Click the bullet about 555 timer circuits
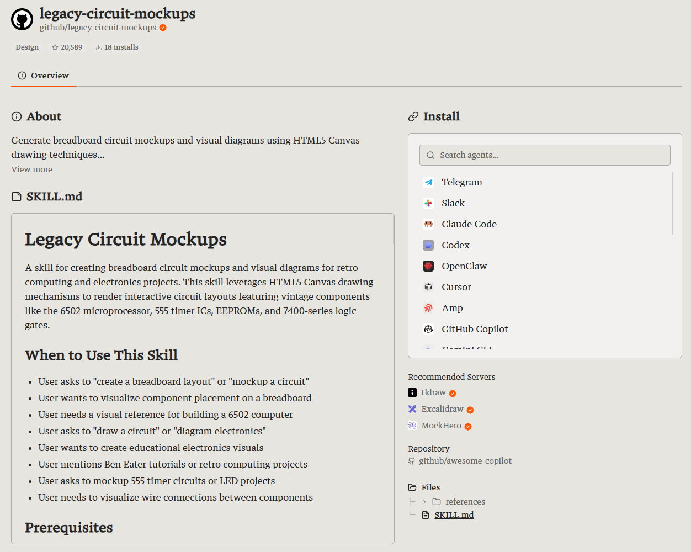 (157, 481)
